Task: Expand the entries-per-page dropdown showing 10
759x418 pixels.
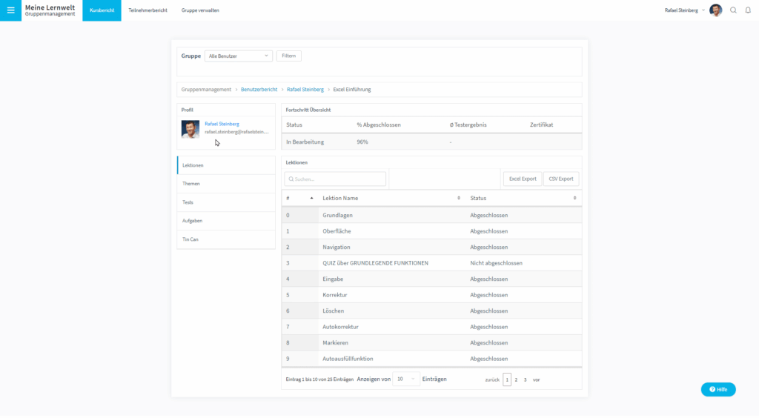Action: [405, 379]
